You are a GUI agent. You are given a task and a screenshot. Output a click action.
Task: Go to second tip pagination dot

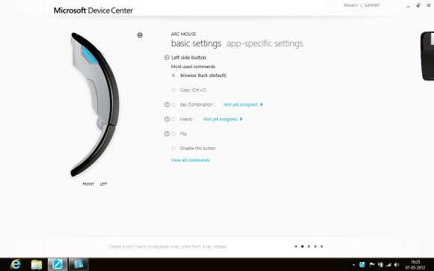pyautogui.click(x=302, y=246)
